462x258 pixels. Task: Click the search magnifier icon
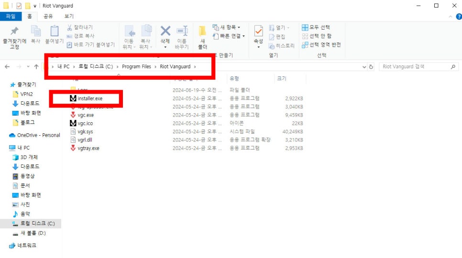coord(453,67)
